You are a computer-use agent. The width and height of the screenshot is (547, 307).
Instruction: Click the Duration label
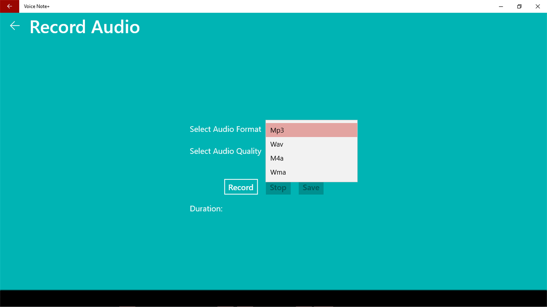click(x=206, y=208)
